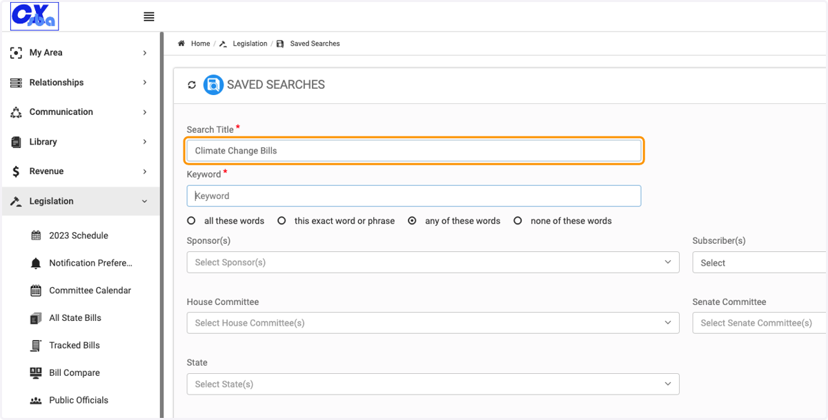The height and width of the screenshot is (420, 828).
Task: Click the Home breadcrumb house icon
Action: (x=181, y=43)
